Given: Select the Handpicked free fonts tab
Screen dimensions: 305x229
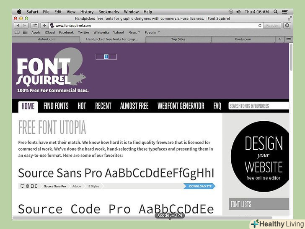Looking at the screenshot, I should tap(112, 39).
